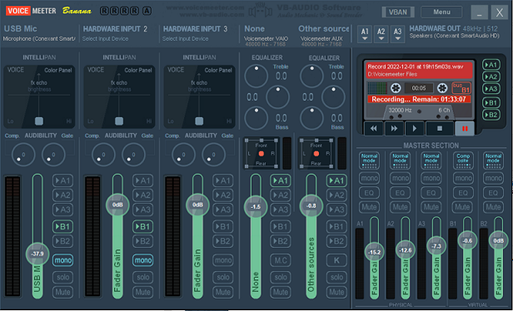The width and height of the screenshot is (513, 311).
Task: Click the bus B1 indicator on cassette
Action: pyautogui.click(x=461, y=88)
